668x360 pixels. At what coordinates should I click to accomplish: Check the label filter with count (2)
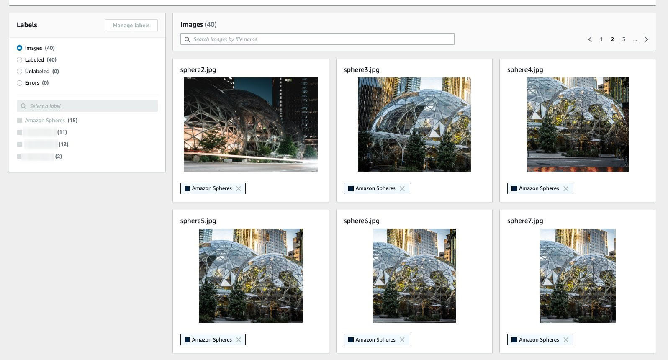click(x=19, y=157)
